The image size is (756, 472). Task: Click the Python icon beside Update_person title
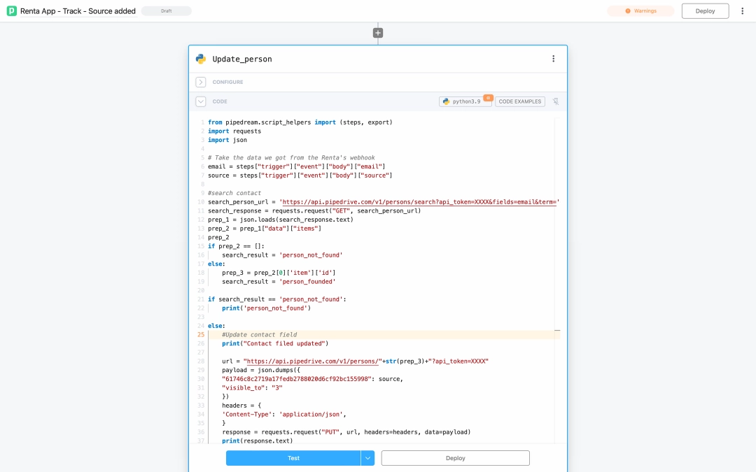200,59
